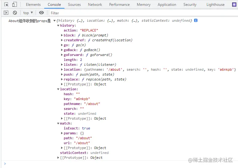Select the Security tab
Screen dimensions: 238x168
pyautogui.click(x=190, y=5)
